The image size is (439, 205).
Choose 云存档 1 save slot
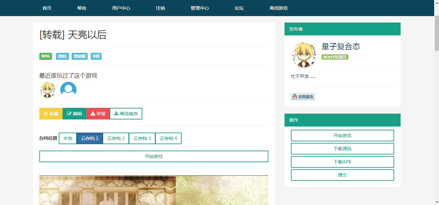pyautogui.click(x=90, y=138)
